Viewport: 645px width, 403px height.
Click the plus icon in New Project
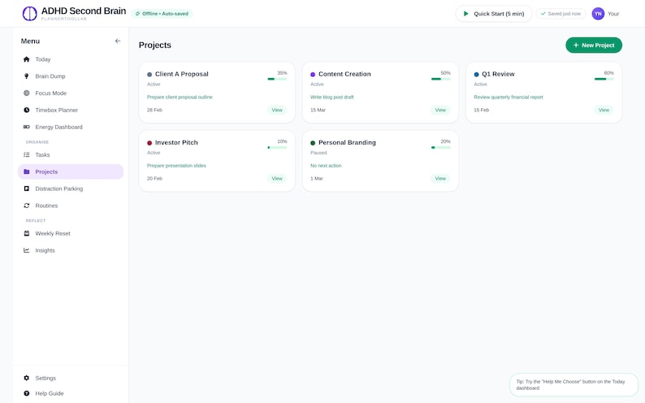point(576,45)
